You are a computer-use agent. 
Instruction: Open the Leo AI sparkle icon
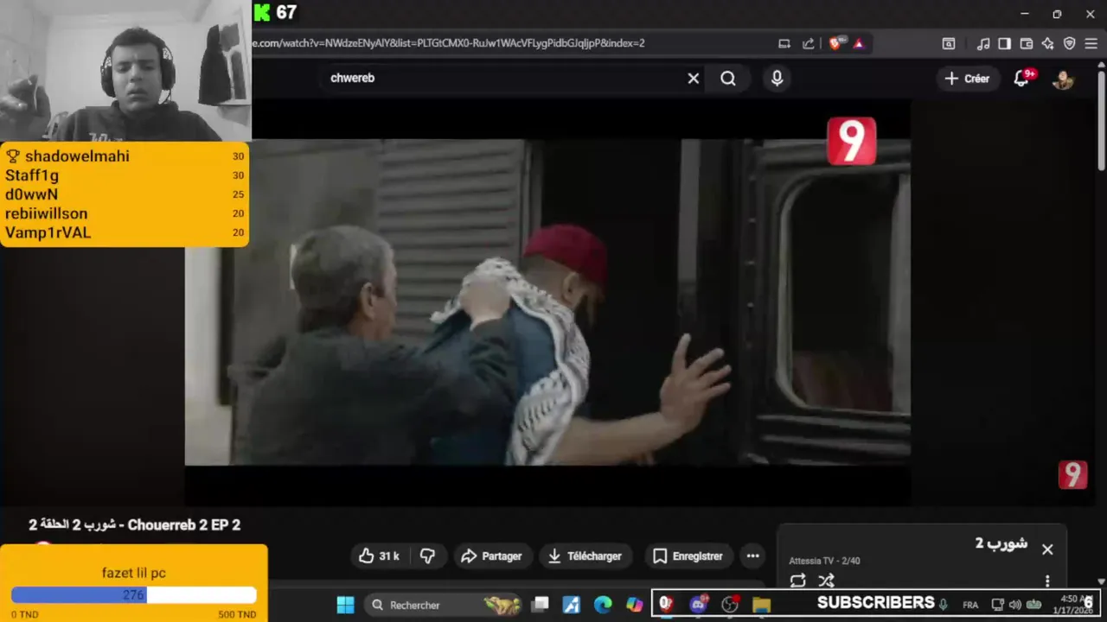point(1047,43)
